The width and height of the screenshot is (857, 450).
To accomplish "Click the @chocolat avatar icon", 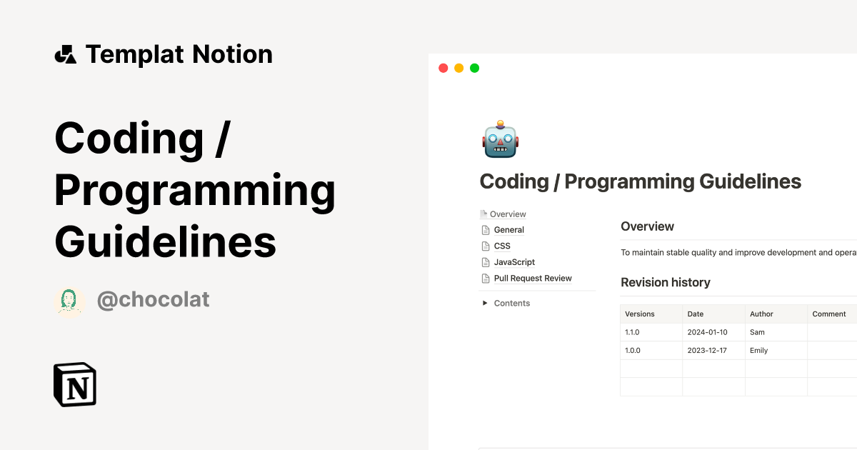I will [x=69, y=299].
